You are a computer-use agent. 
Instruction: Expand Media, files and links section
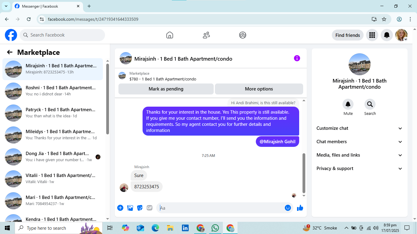pyautogui.click(x=360, y=155)
